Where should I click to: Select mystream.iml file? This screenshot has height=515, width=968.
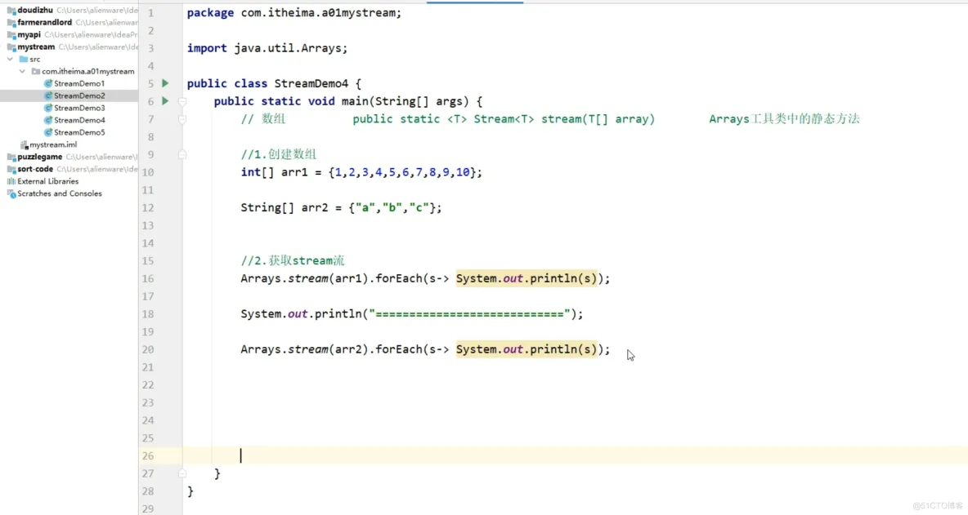[53, 144]
